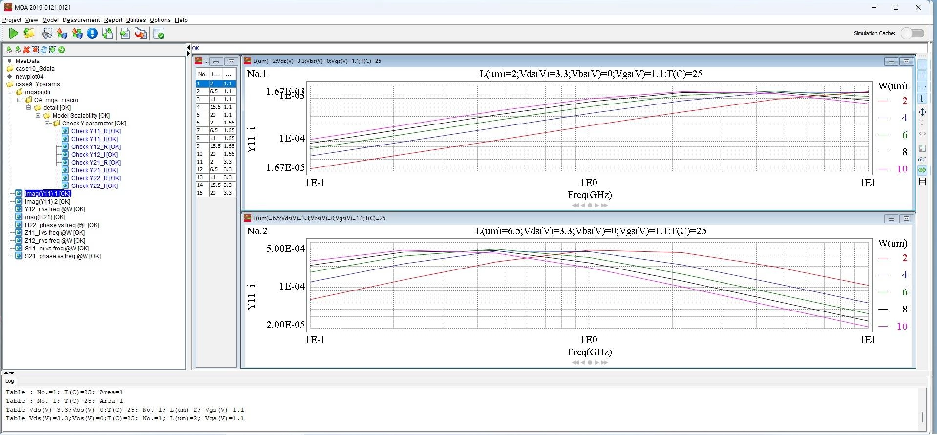
Task: Click the blue exclamation info icon
Action: click(x=92, y=33)
